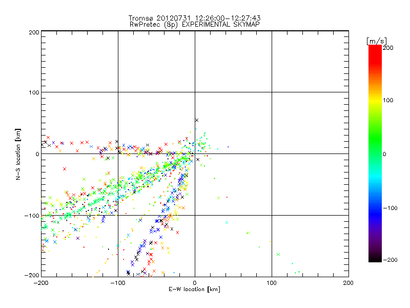The image size is (410, 308).
Task: Click the colorbar tick label 100
Action: [388, 100]
